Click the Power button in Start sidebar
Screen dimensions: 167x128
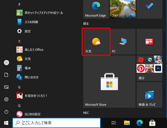6,112
